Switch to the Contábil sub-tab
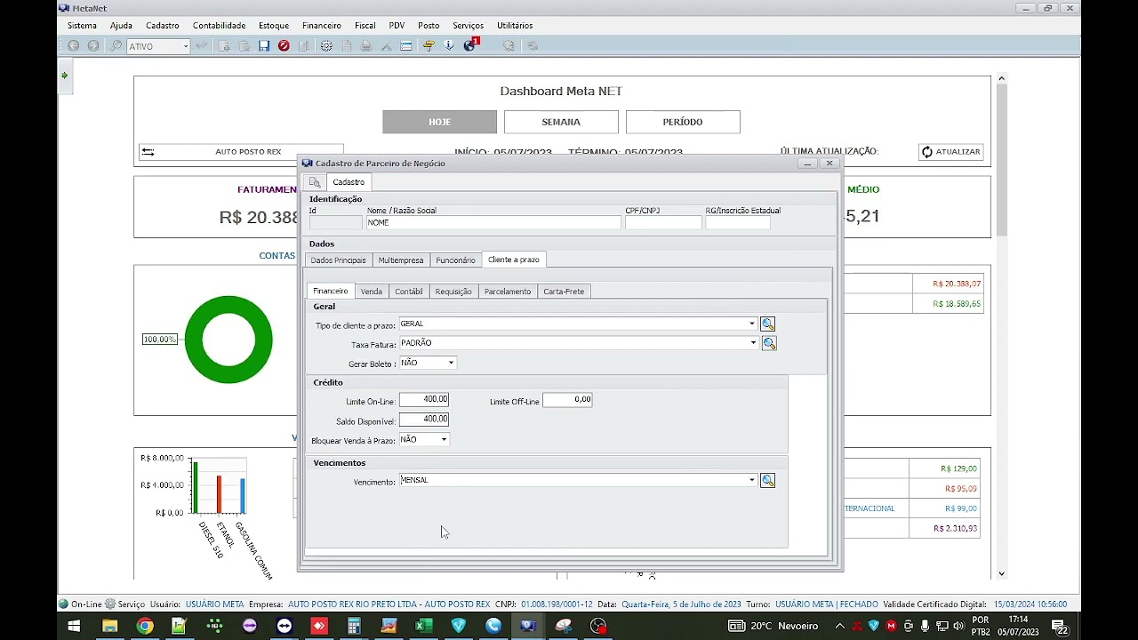Image resolution: width=1138 pixels, height=640 pixels. pos(409,292)
